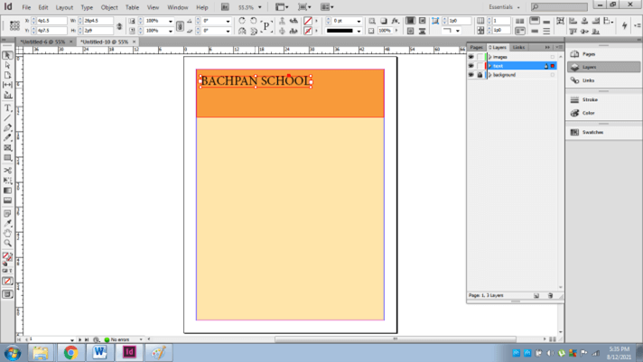Select the Scissors tool
This screenshot has height=362, width=643.
point(7,171)
